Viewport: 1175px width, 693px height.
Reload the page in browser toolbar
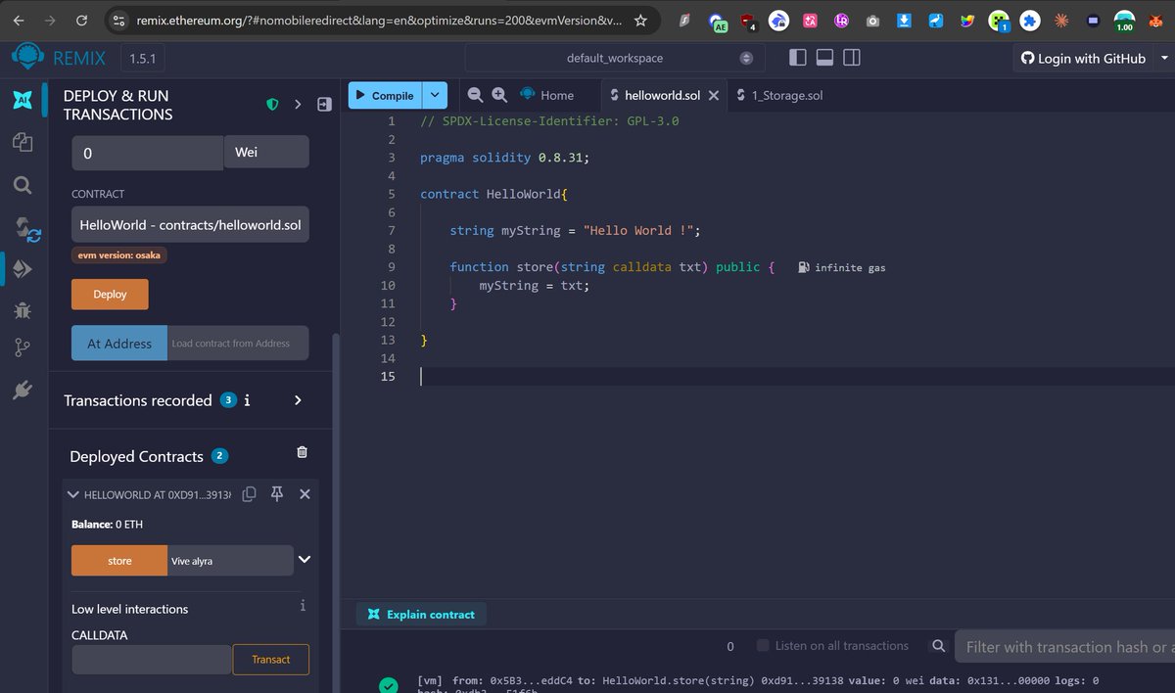pos(81,20)
